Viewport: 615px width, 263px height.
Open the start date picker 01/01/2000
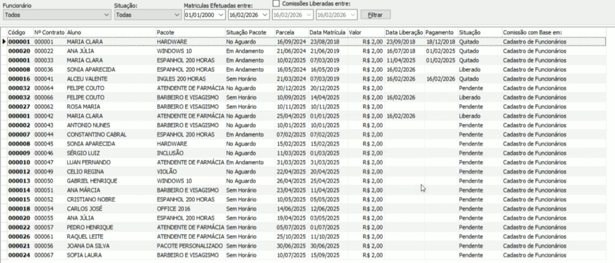[x=222, y=15]
